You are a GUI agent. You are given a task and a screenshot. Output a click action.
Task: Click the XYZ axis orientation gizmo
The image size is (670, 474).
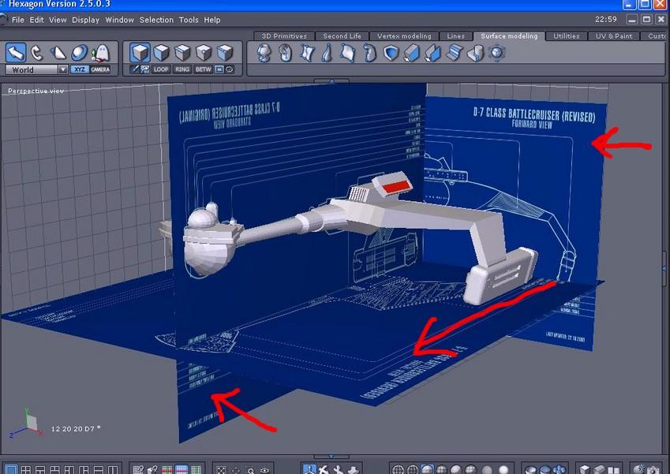(x=27, y=424)
